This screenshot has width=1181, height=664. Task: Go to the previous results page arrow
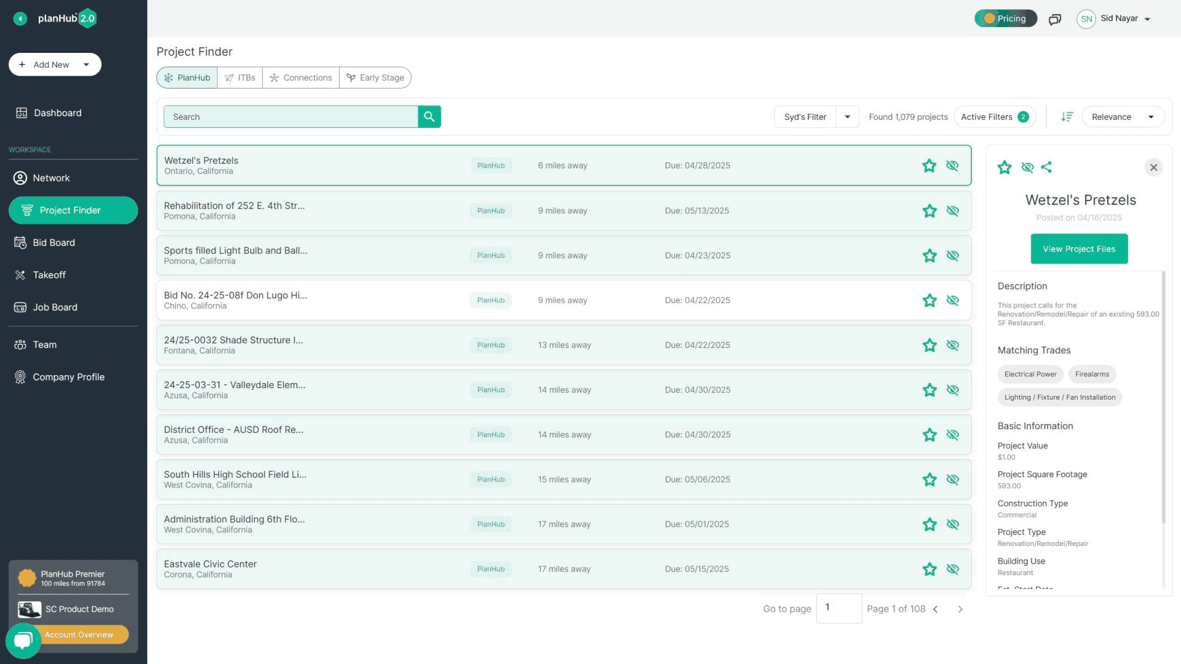point(936,609)
